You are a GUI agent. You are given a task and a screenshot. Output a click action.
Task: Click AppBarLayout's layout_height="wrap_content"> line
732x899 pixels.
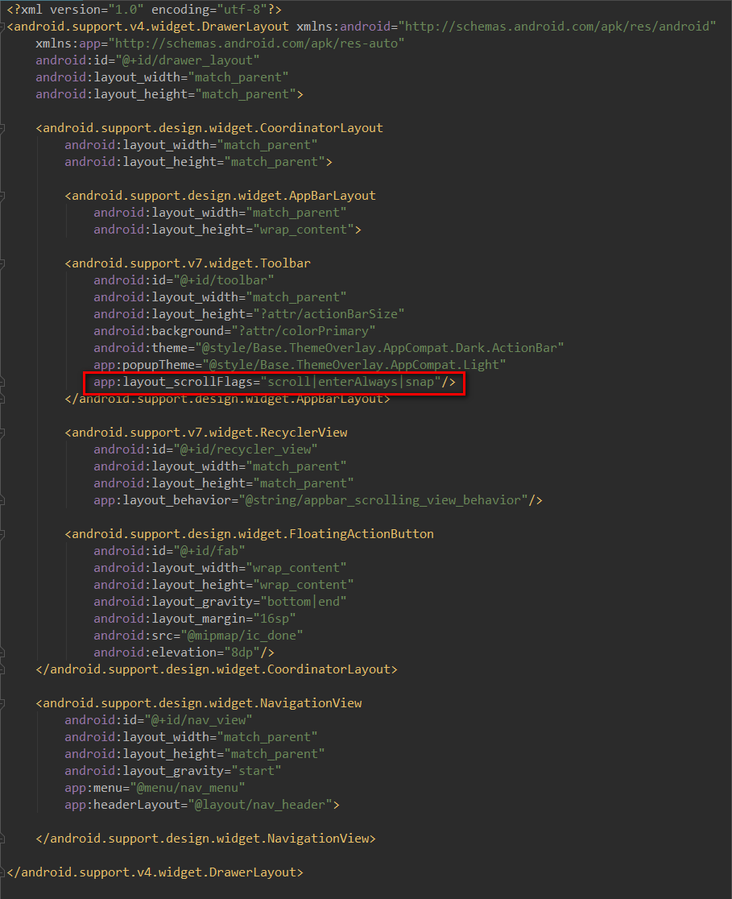(x=228, y=230)
